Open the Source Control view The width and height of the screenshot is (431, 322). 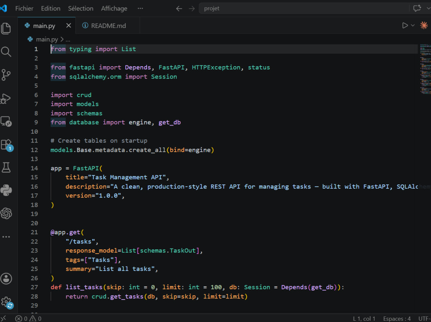6,75
